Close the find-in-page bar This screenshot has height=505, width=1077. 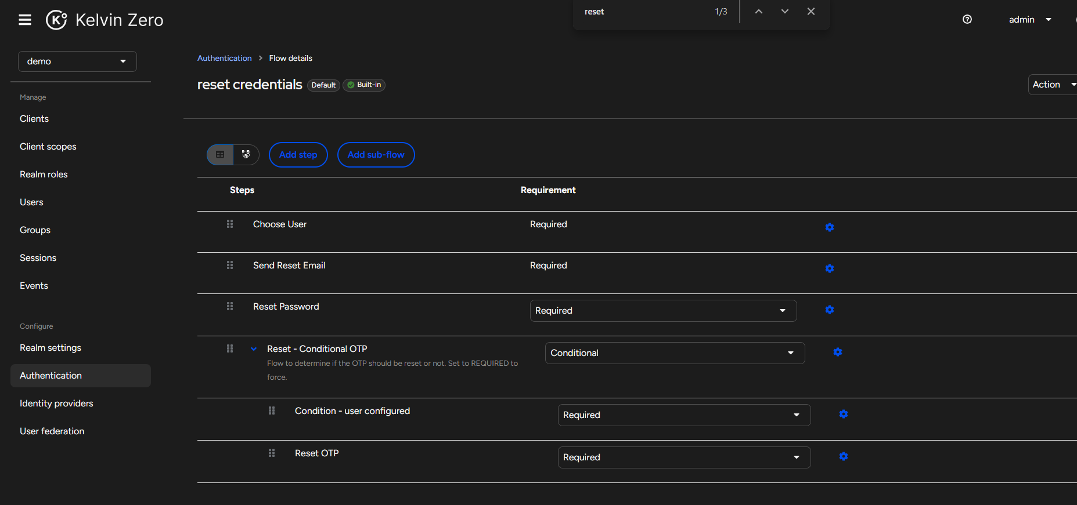point(811,12)
